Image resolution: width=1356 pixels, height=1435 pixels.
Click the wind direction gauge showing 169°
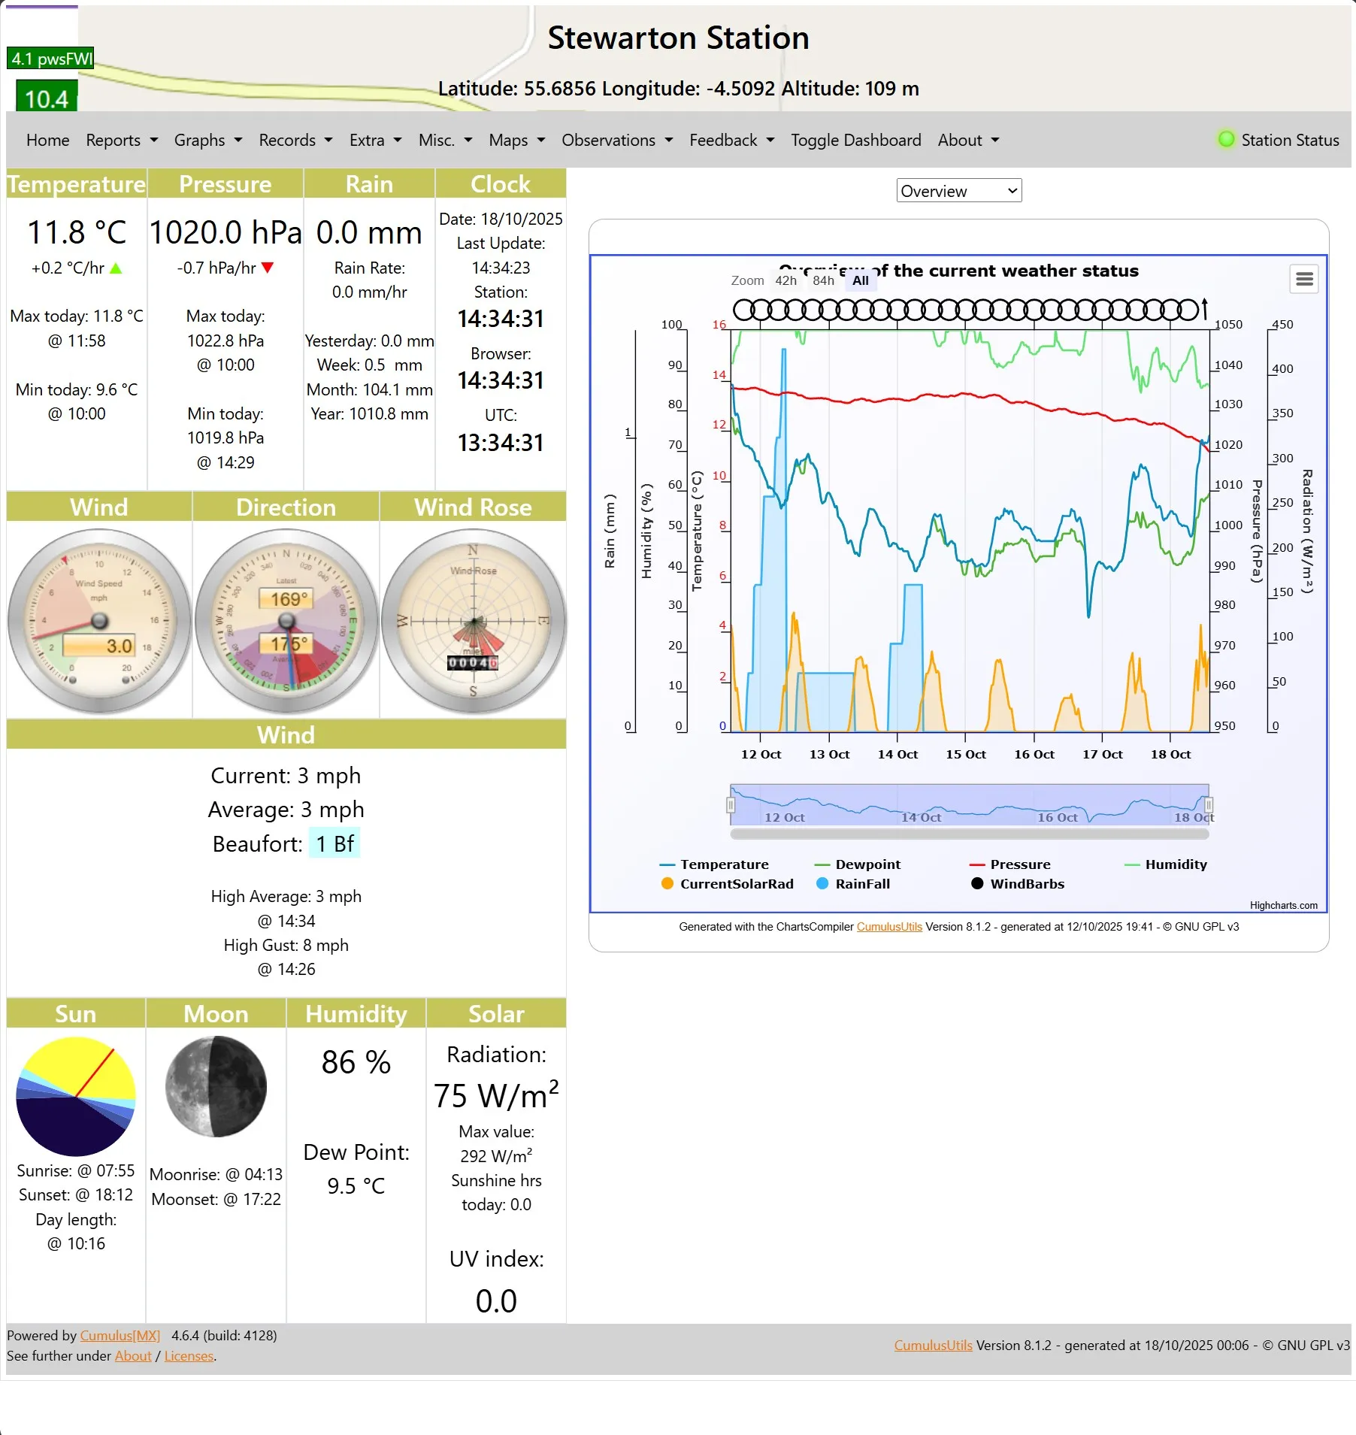click(286, 620)
